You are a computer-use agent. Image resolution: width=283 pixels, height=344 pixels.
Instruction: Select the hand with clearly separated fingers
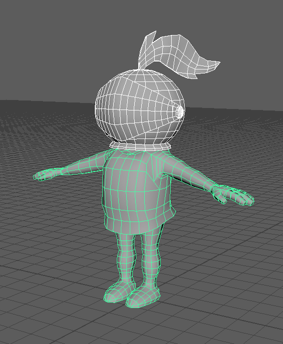[232, 195]
